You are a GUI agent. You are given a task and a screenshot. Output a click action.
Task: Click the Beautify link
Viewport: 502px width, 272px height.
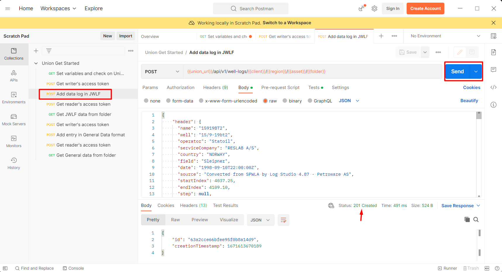tap(469, 101)
